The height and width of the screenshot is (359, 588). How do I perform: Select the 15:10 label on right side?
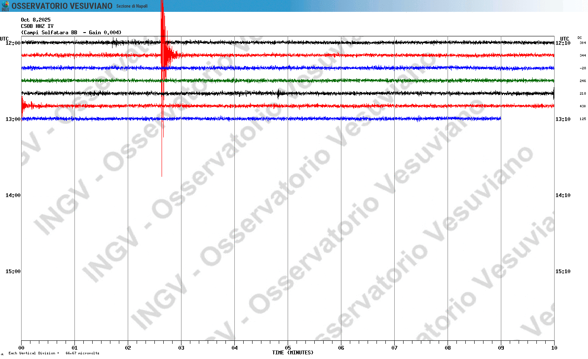(563, 271)
